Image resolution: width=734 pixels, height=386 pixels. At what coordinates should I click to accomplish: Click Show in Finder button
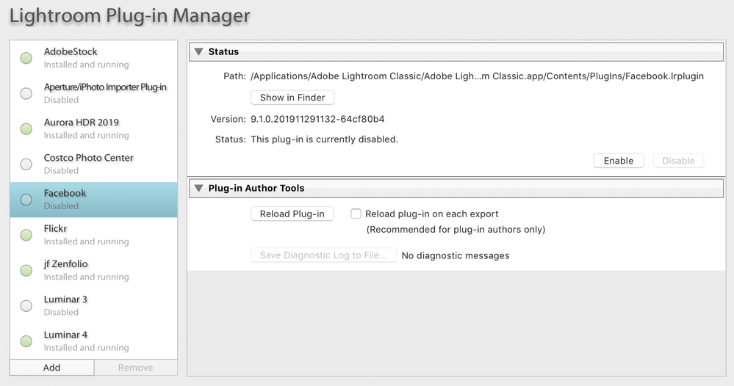click(292, 98)
